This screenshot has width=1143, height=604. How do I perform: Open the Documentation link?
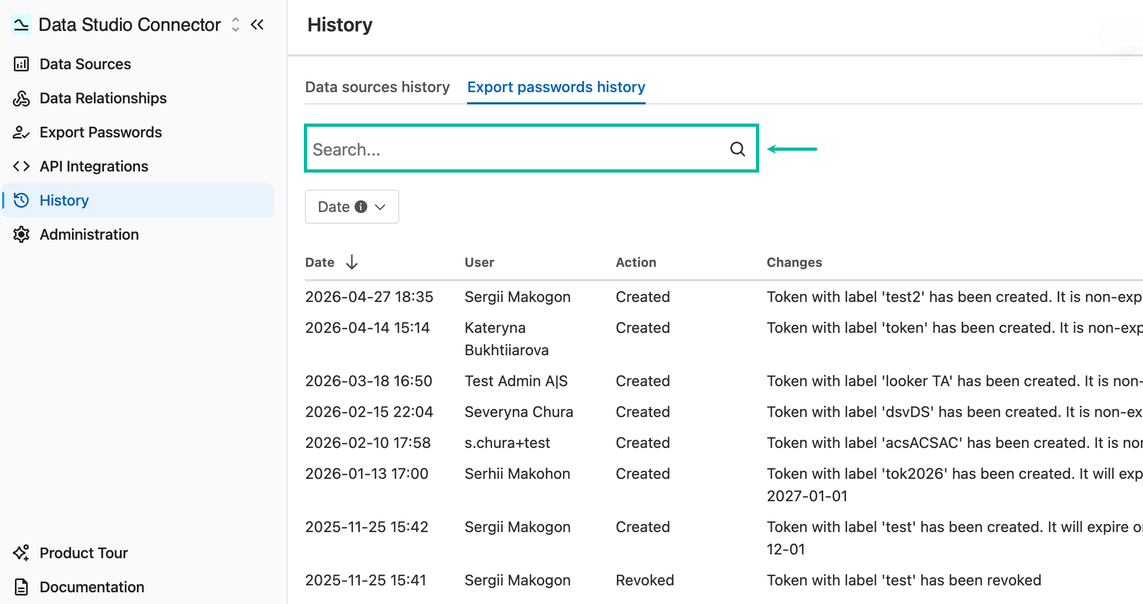tap(92, 587)
